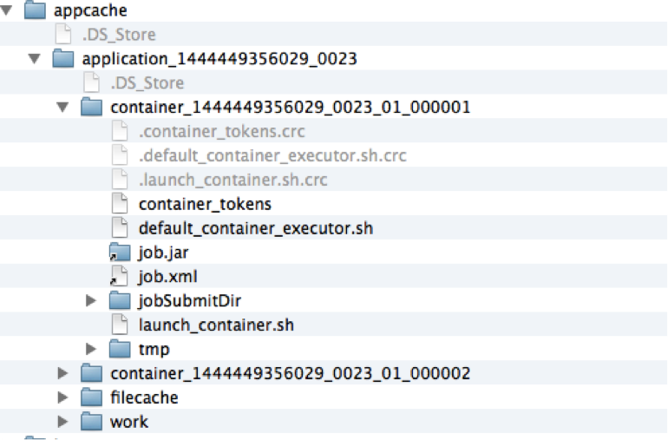Click the filecache folder icon

[92, 397]
